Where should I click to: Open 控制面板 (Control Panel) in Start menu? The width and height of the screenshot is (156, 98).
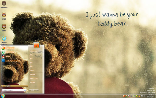coord(32,74)
